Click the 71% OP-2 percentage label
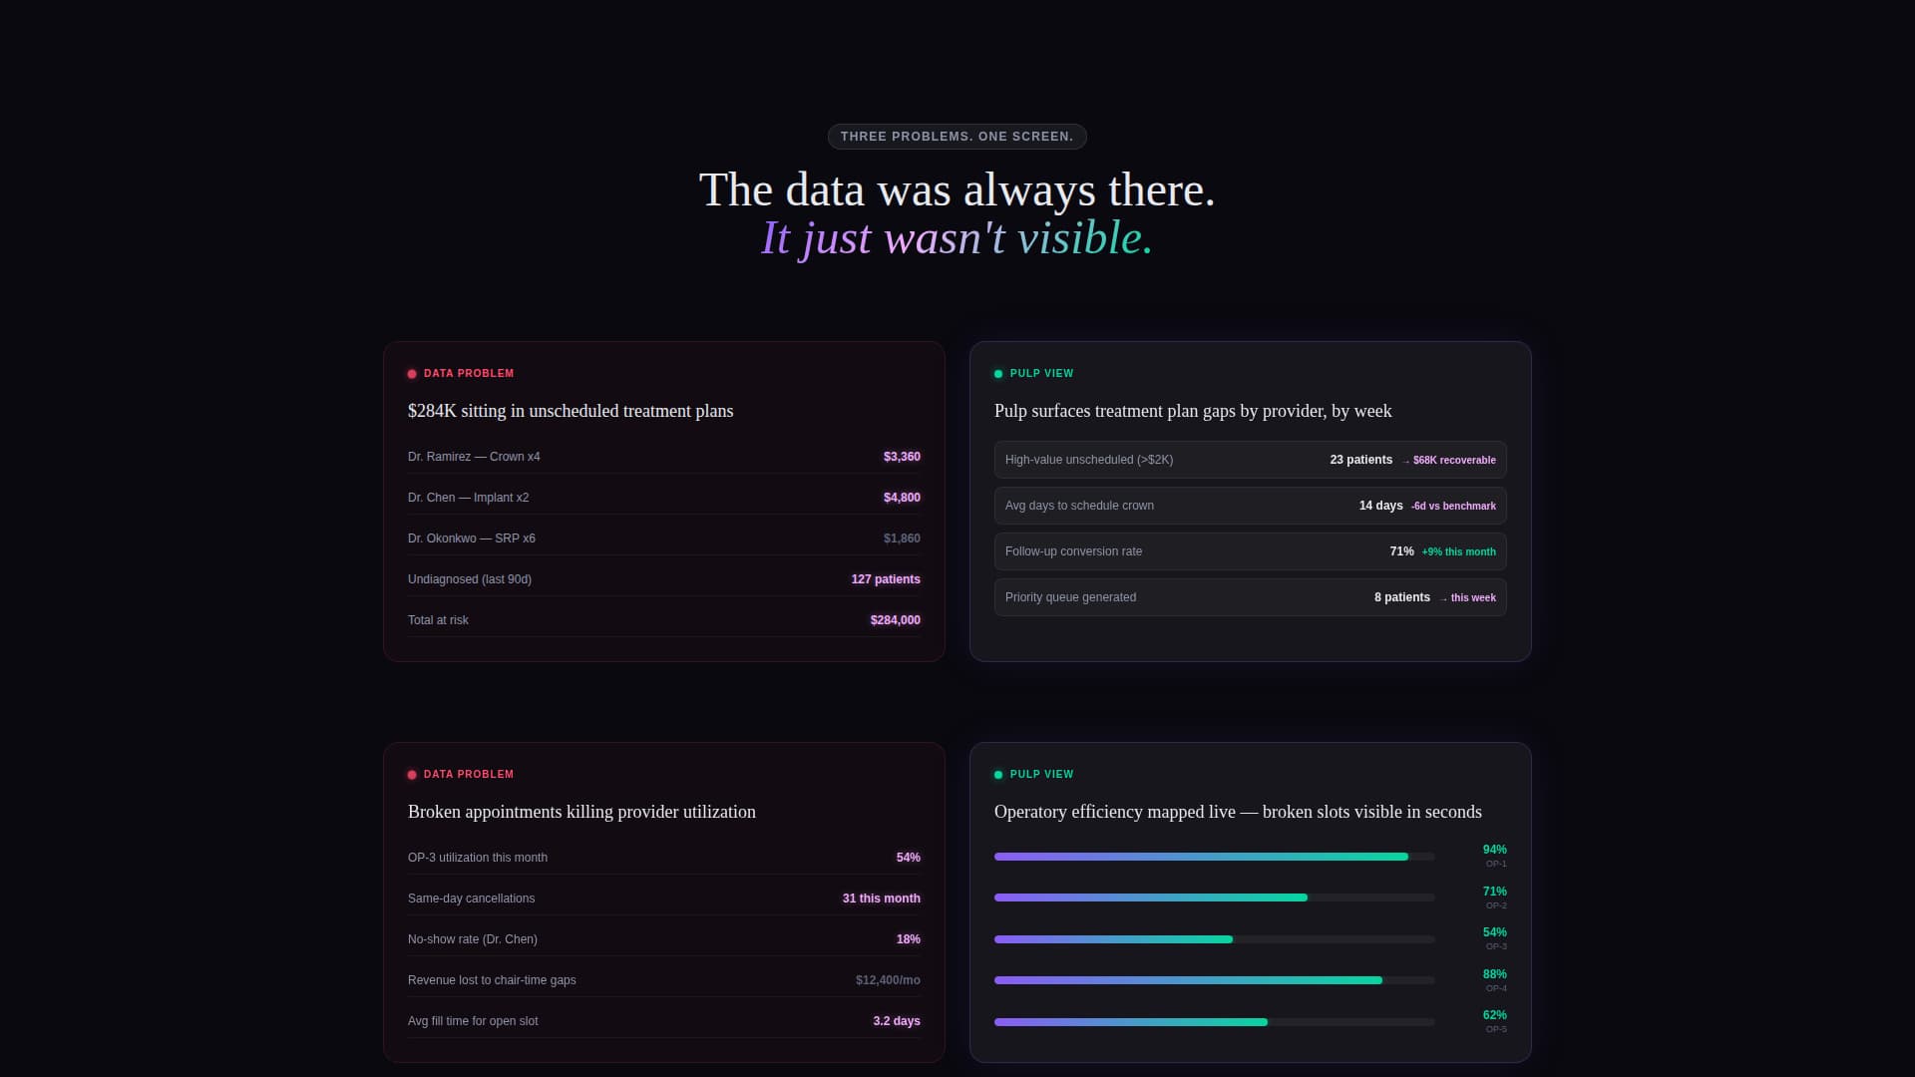1915x1077 pixels. pos(1494,892)
